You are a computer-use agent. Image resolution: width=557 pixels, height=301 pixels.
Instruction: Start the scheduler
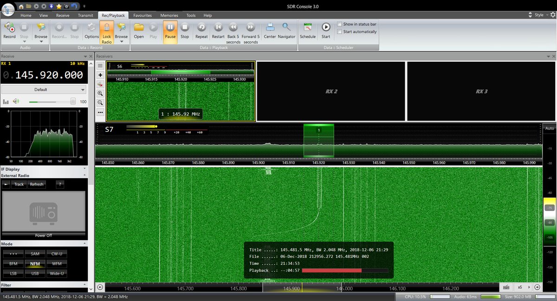[326, 30]
